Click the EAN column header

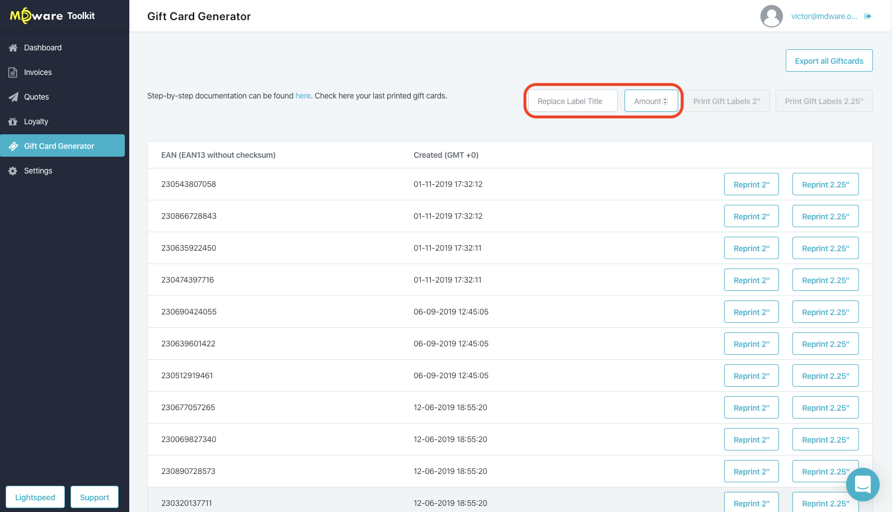[x=218, y=155]
